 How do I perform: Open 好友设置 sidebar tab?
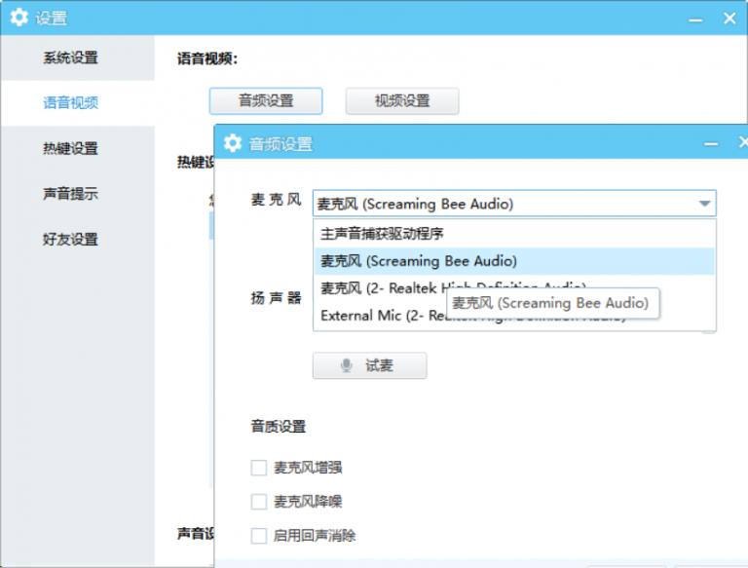click(70, 239)
